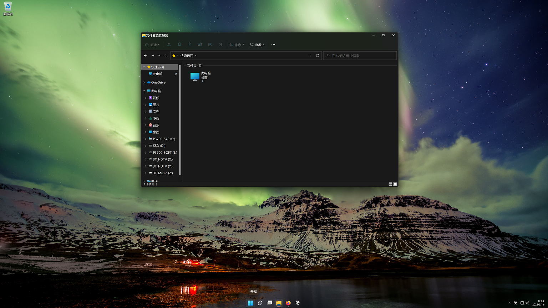Open Firefox from the taskbar
Image resolution: width=548 pixels, height=308 pixels.
[288, 303]
